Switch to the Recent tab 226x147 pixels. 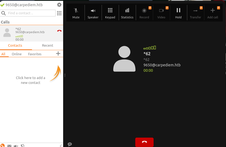click(47, 46)
